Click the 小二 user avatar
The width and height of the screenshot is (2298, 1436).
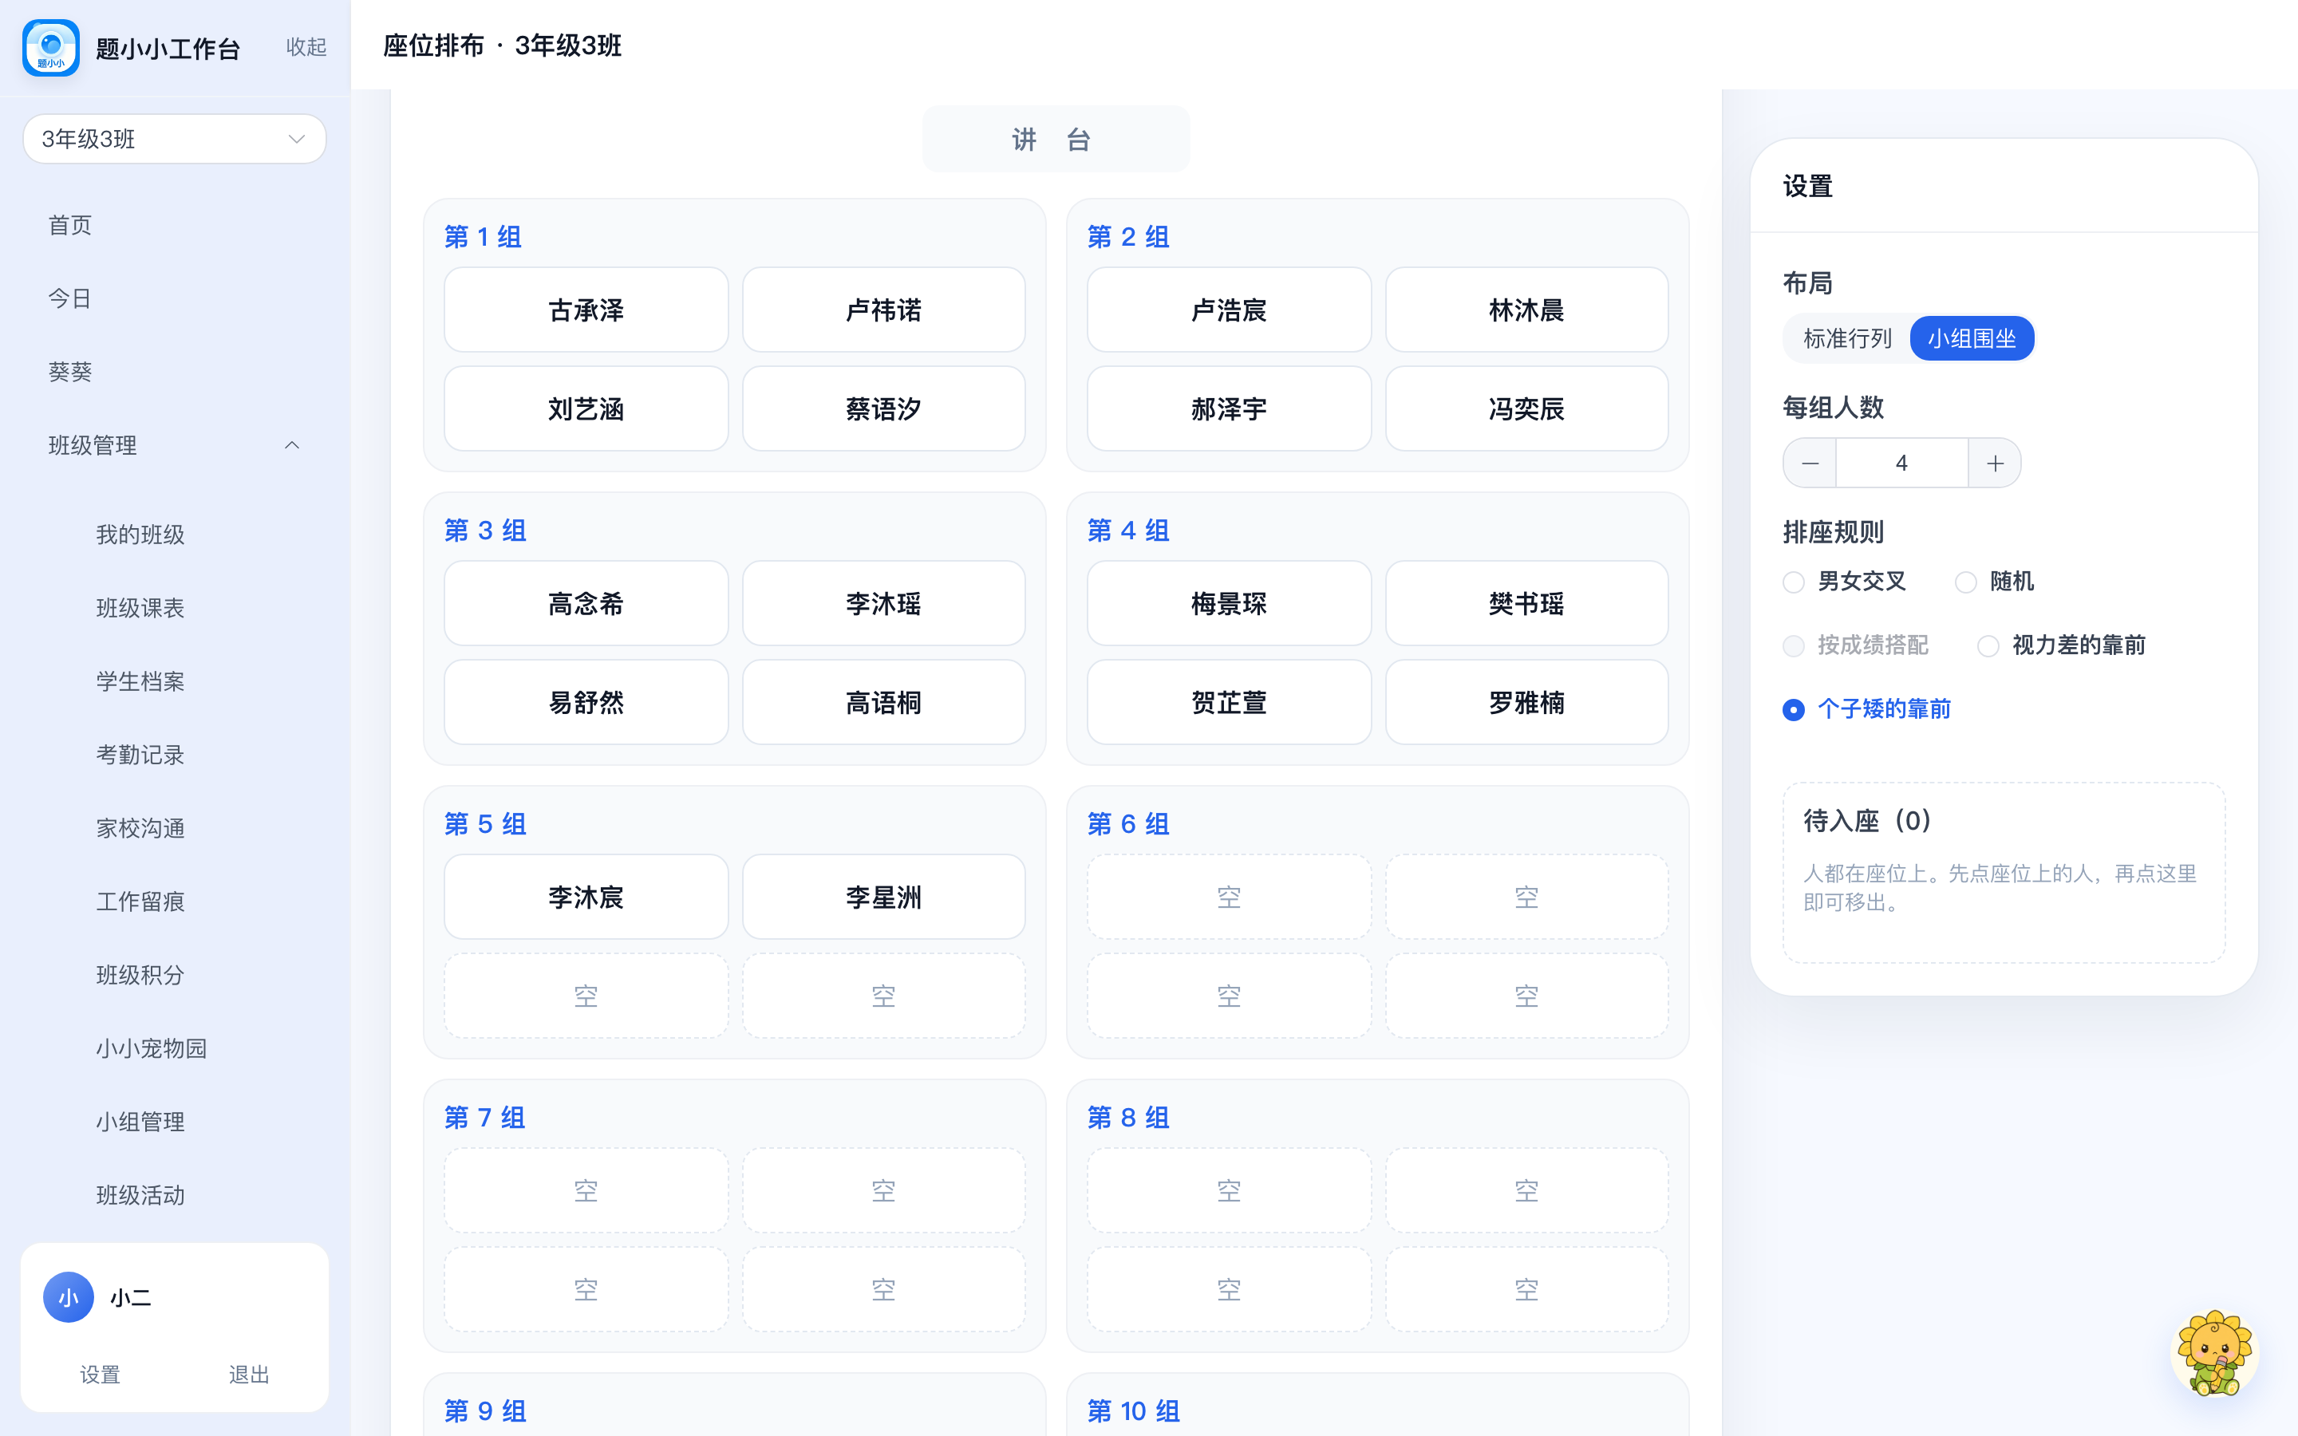(69, 1297)
